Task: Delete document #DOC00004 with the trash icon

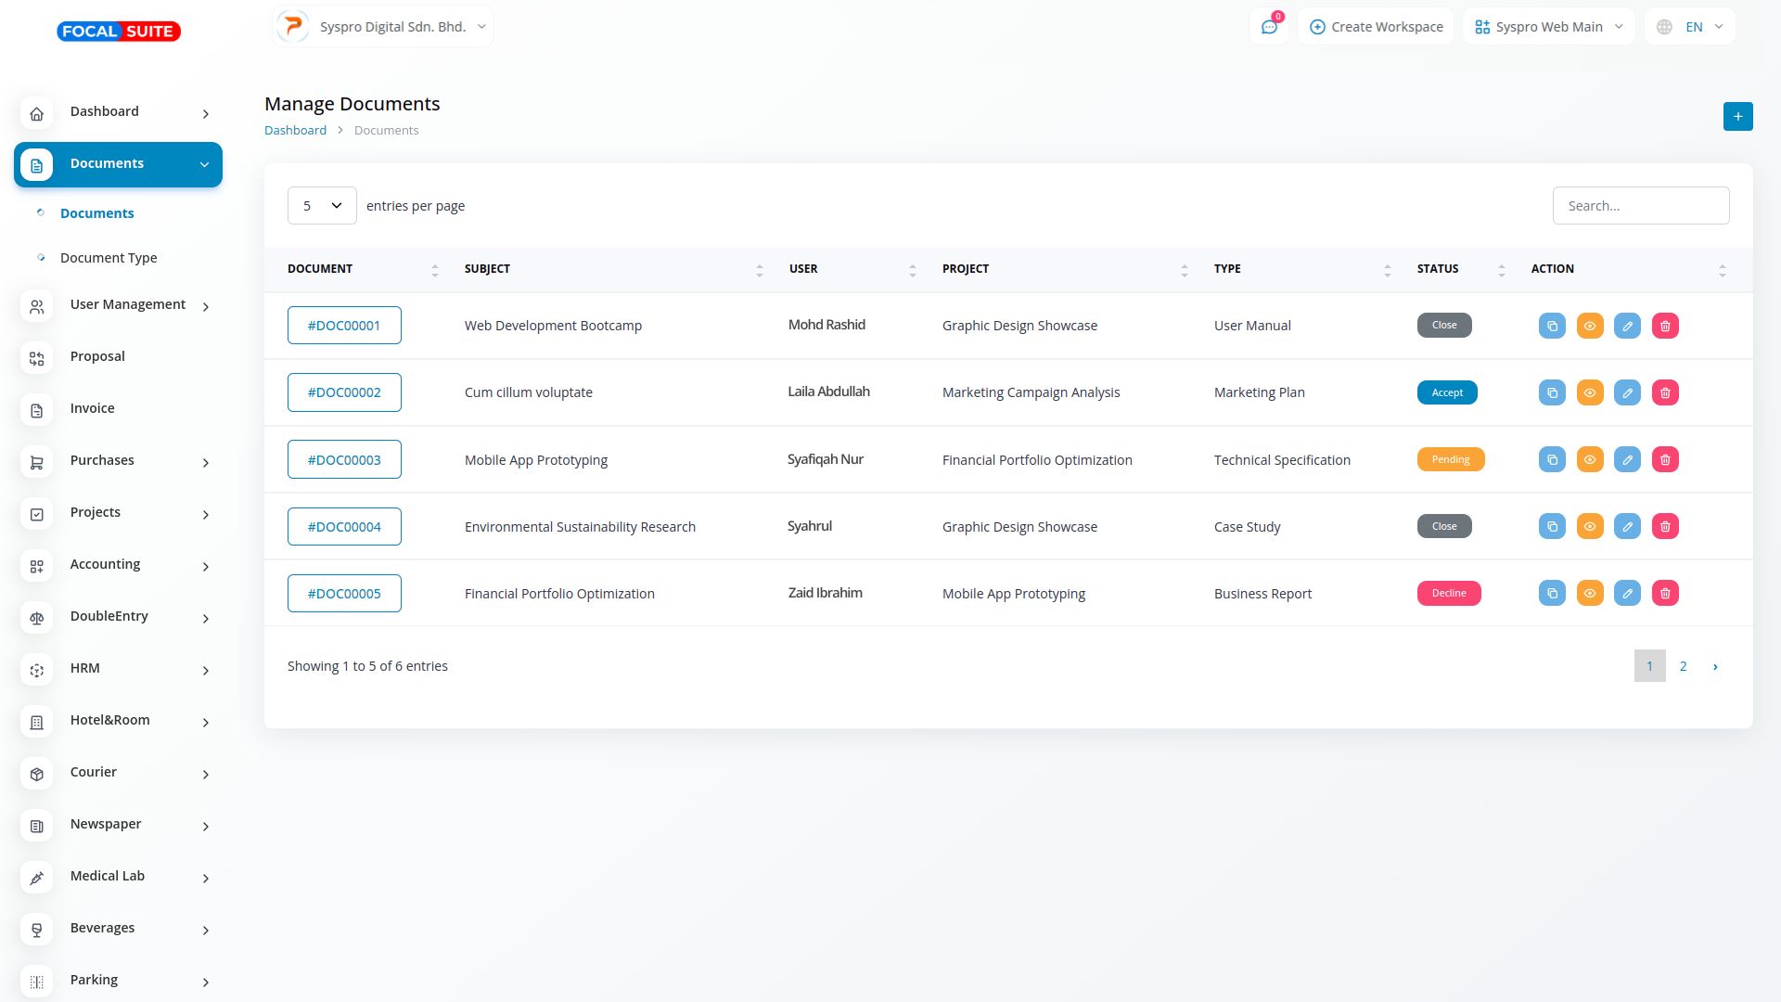Action: pyautogui.click(x=1665, y=526)
